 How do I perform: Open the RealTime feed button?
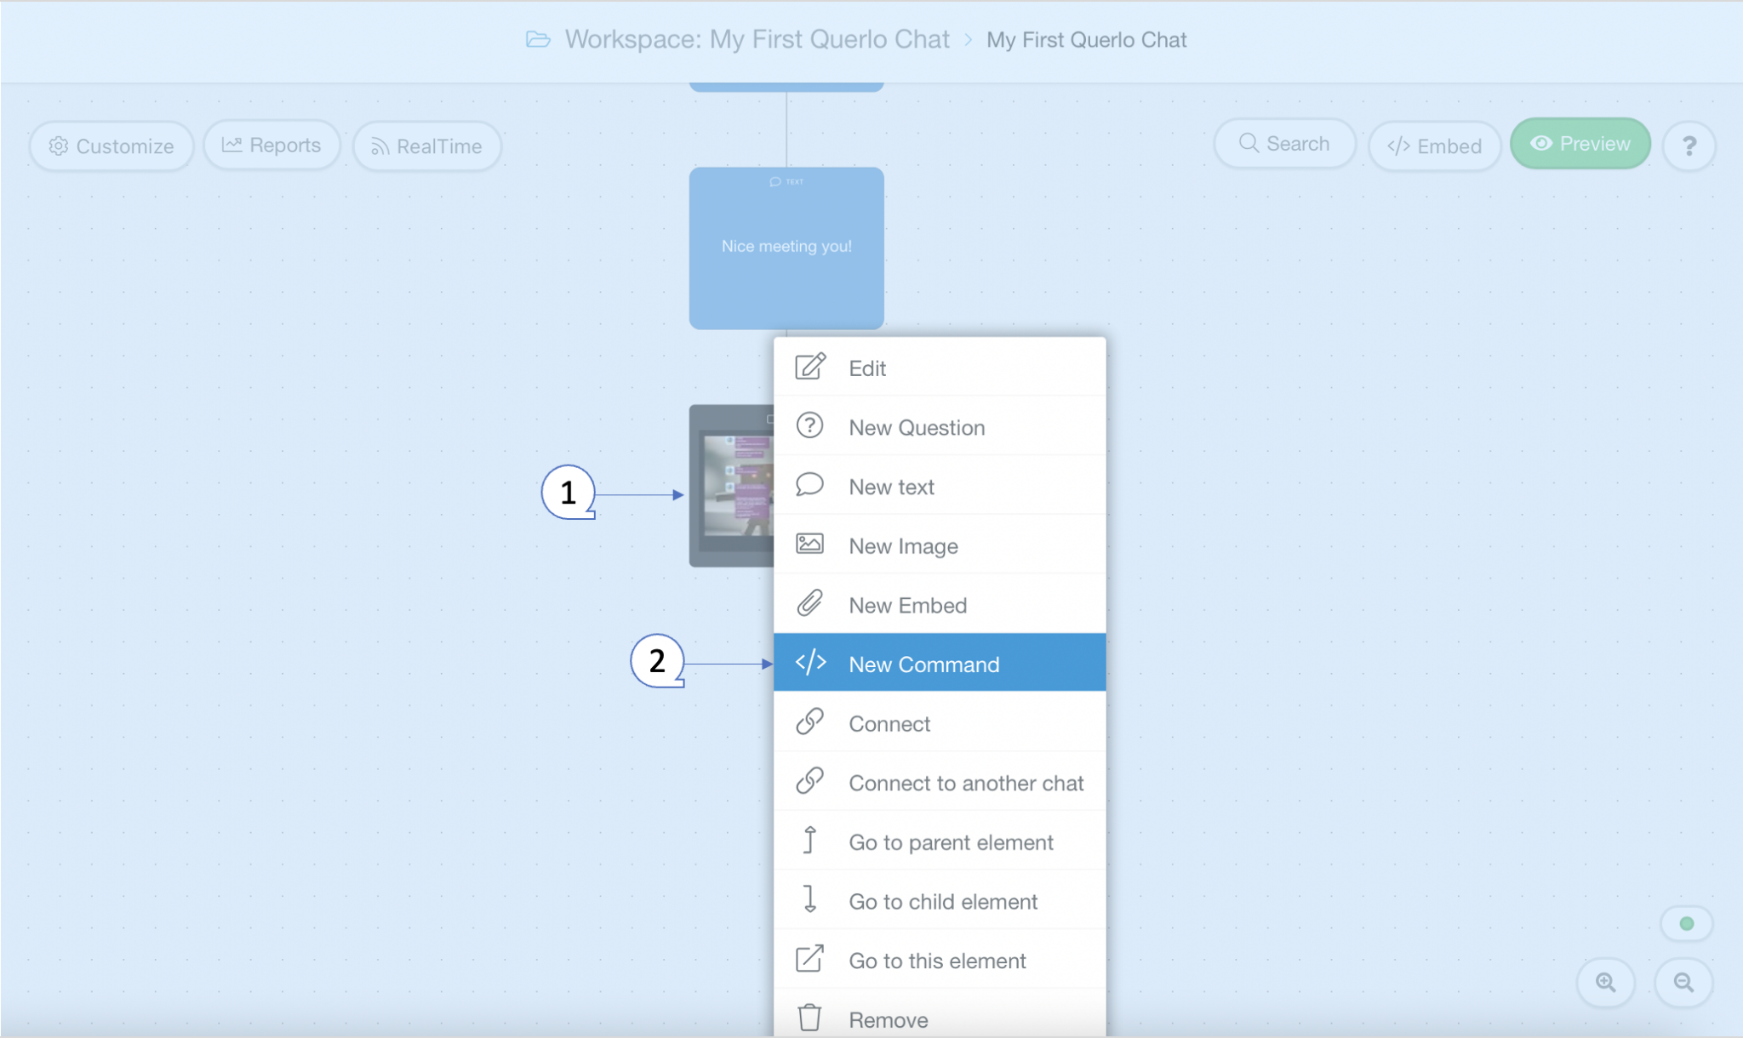tap(426, 146)
